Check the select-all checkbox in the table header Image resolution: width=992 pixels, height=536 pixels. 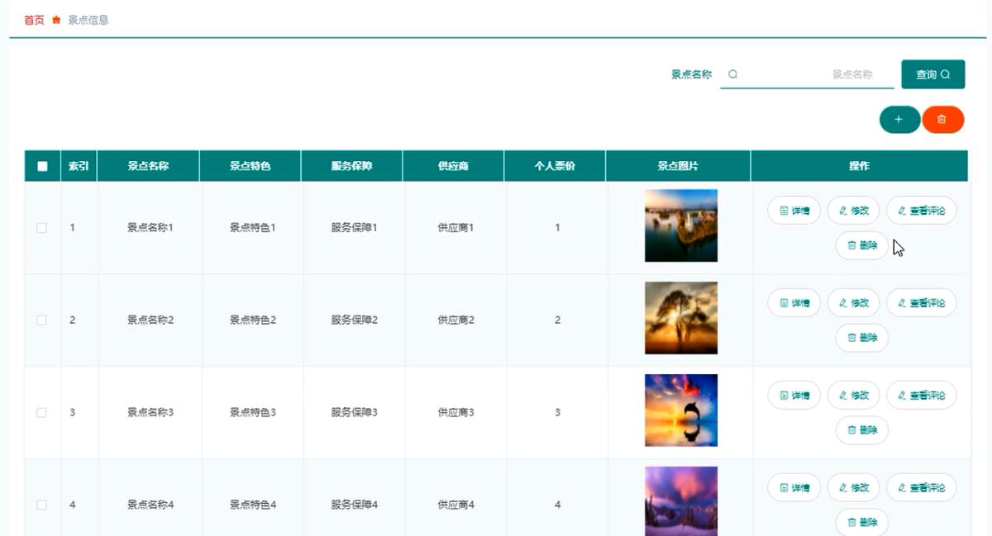41,165
